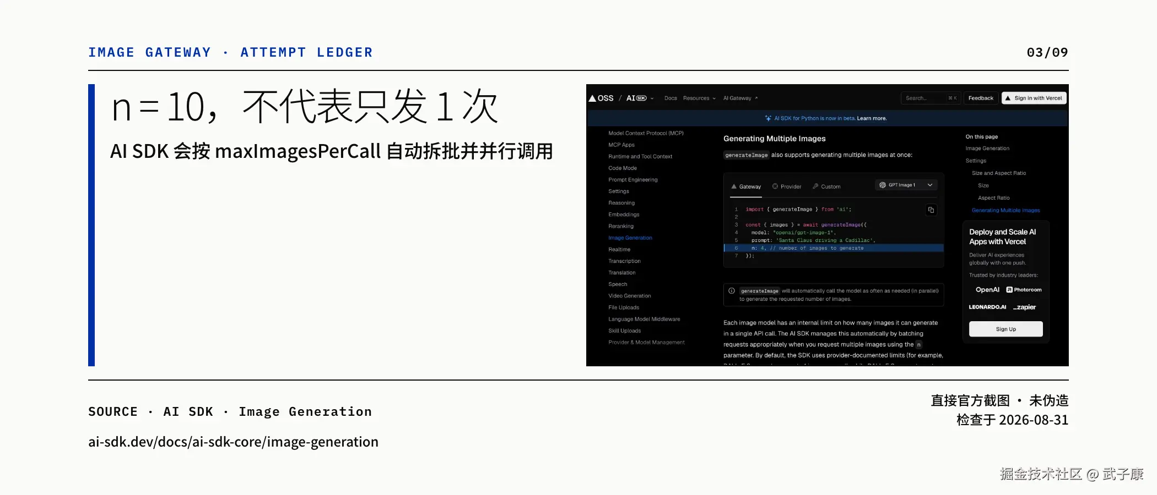Click the ai-sdk.dev source URL text
Image resolution: width=1157 pixels, height=495 pixels.
click(233, 442)
